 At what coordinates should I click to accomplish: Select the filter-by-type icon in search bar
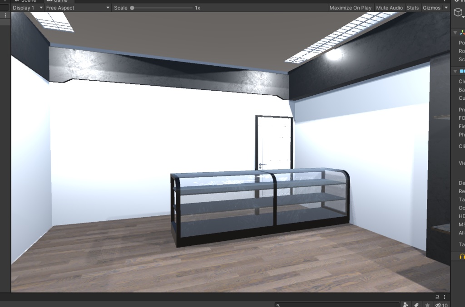click(x=406, y=304)
